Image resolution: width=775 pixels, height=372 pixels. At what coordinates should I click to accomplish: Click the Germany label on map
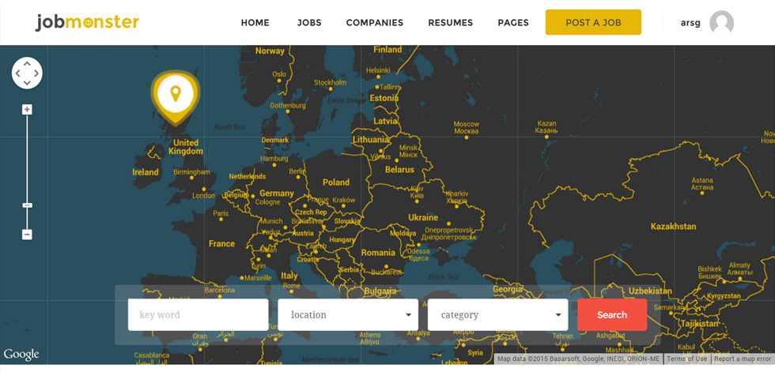(x=277, y=194)
